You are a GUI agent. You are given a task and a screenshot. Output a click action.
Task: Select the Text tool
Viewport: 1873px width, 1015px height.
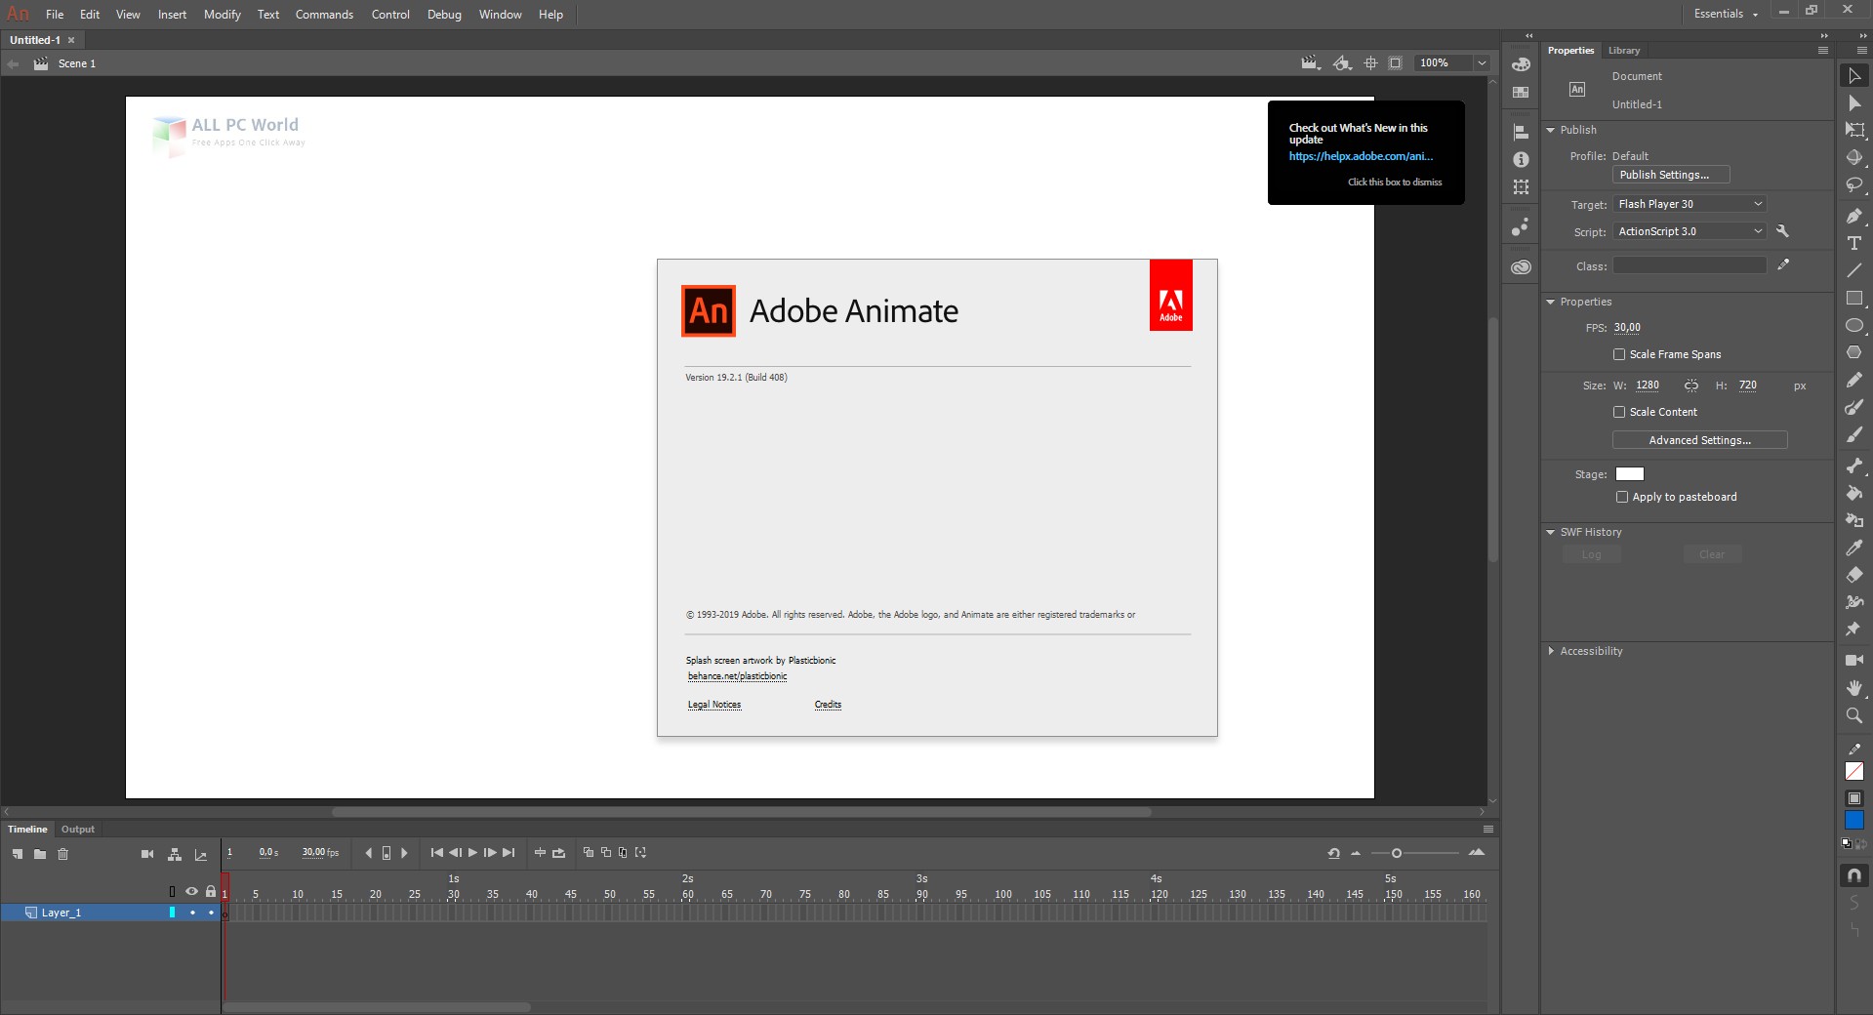(x=1853, y=243)
